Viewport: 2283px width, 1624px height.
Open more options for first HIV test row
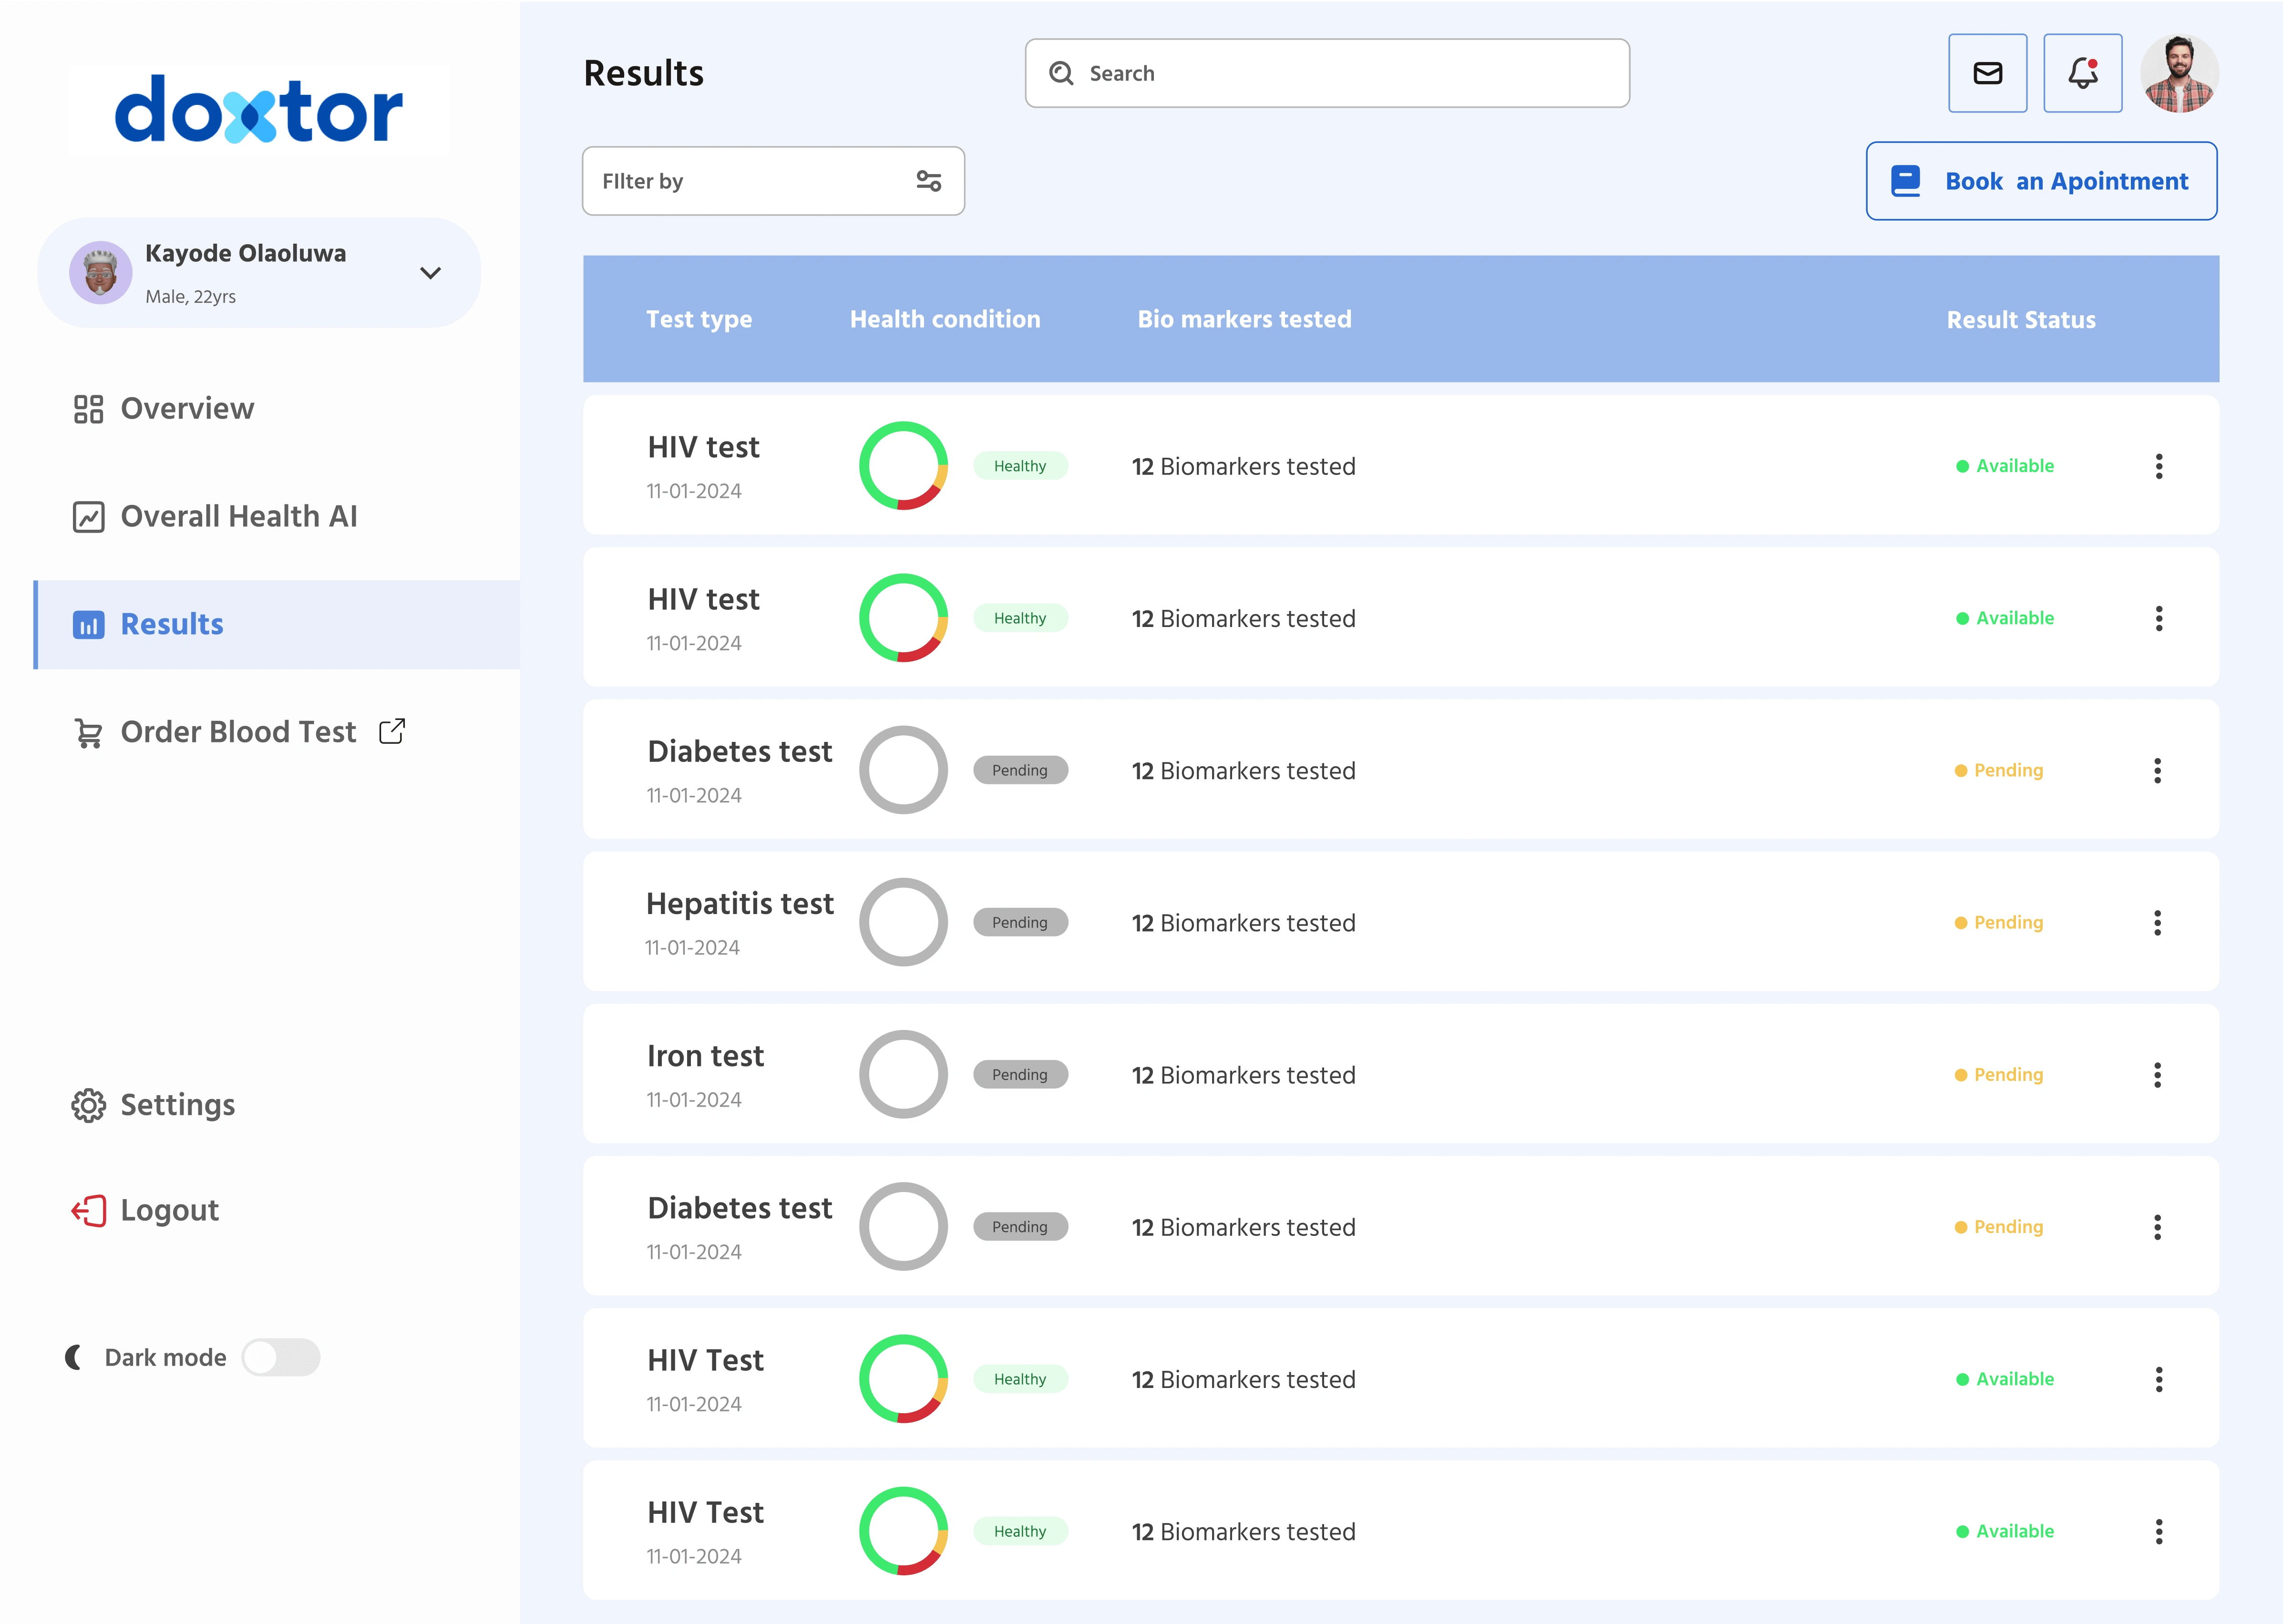[2159, 466]
